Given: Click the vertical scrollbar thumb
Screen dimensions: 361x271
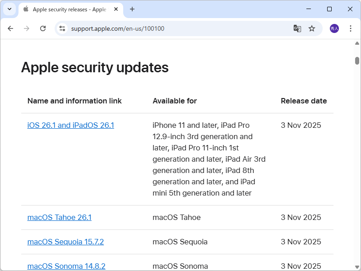Looking at the screenshot, I should 357,61.
